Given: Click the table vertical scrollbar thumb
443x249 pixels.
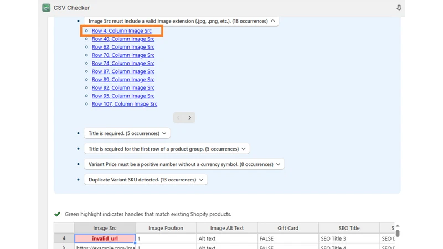Looking at the screenshot, I should pos(398,233).
